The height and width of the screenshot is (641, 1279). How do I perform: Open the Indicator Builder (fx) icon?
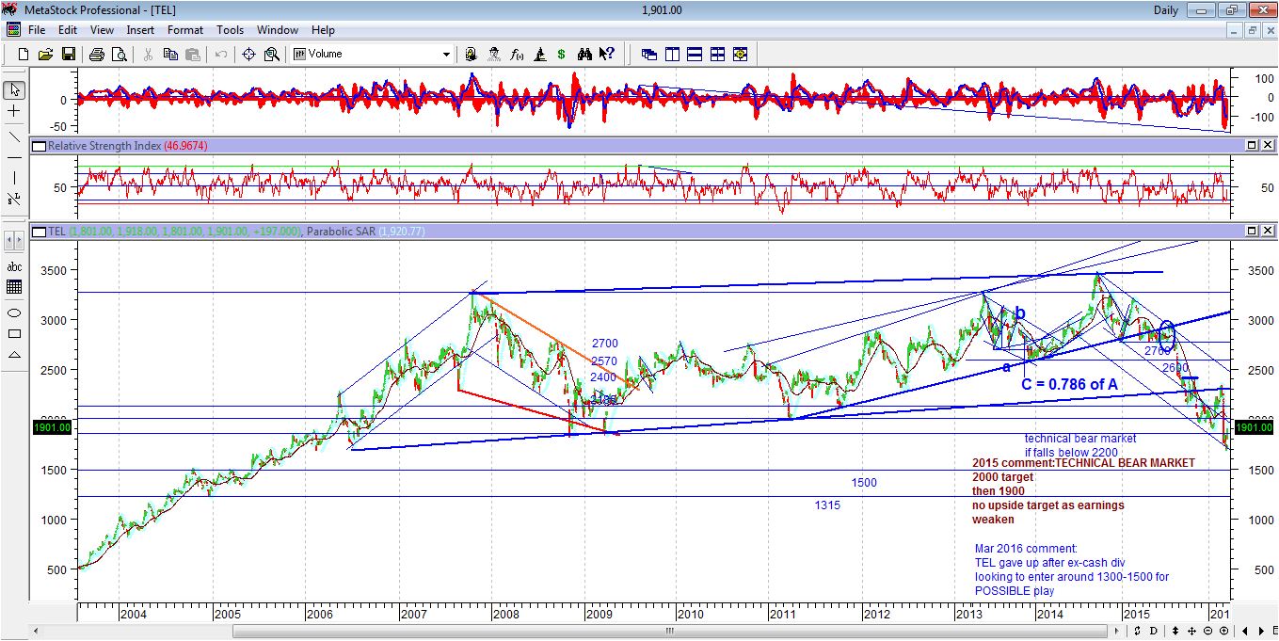516,54
